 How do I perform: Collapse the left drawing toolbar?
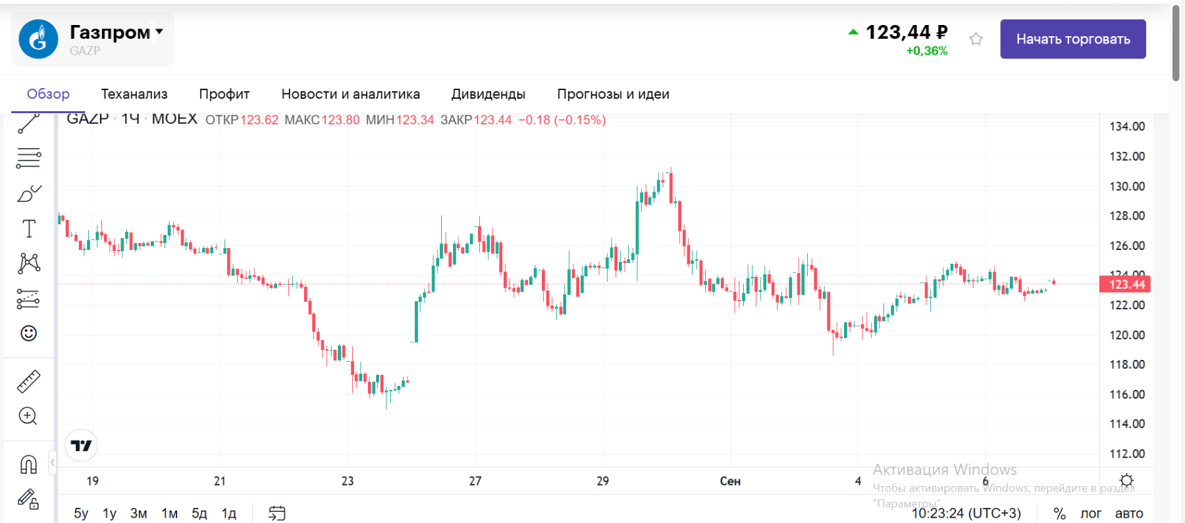click(x=53, y=462)
